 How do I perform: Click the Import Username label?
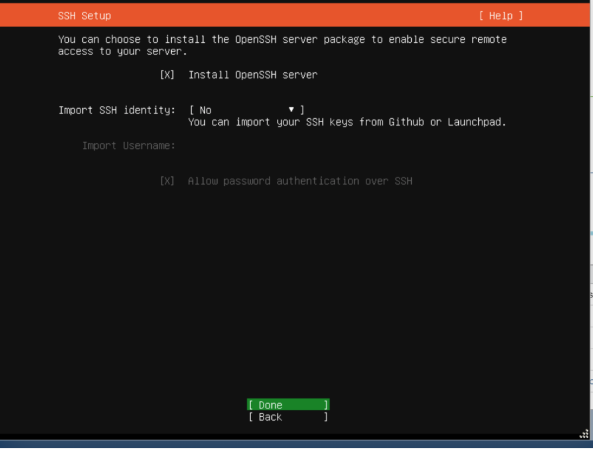(128, 146)
